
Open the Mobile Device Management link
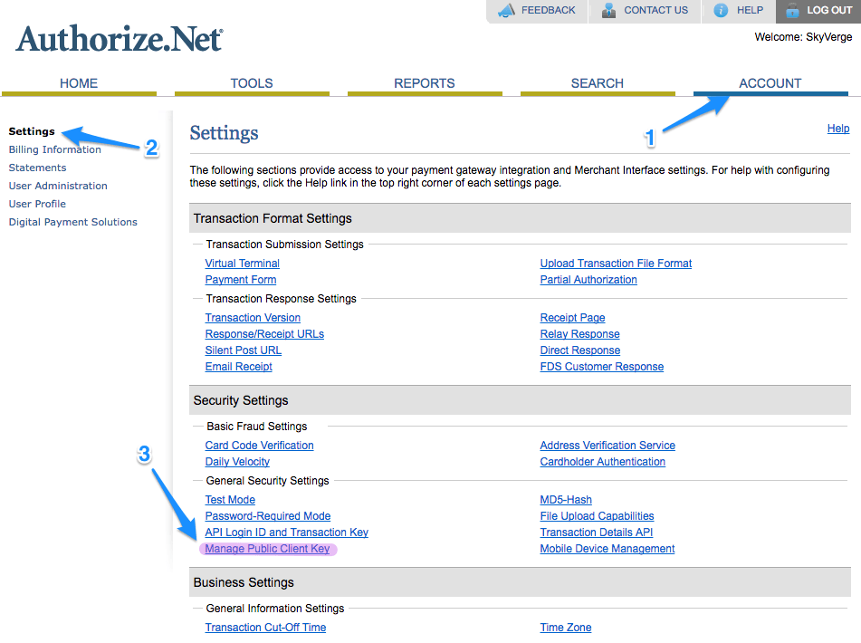tap(607, 549)
